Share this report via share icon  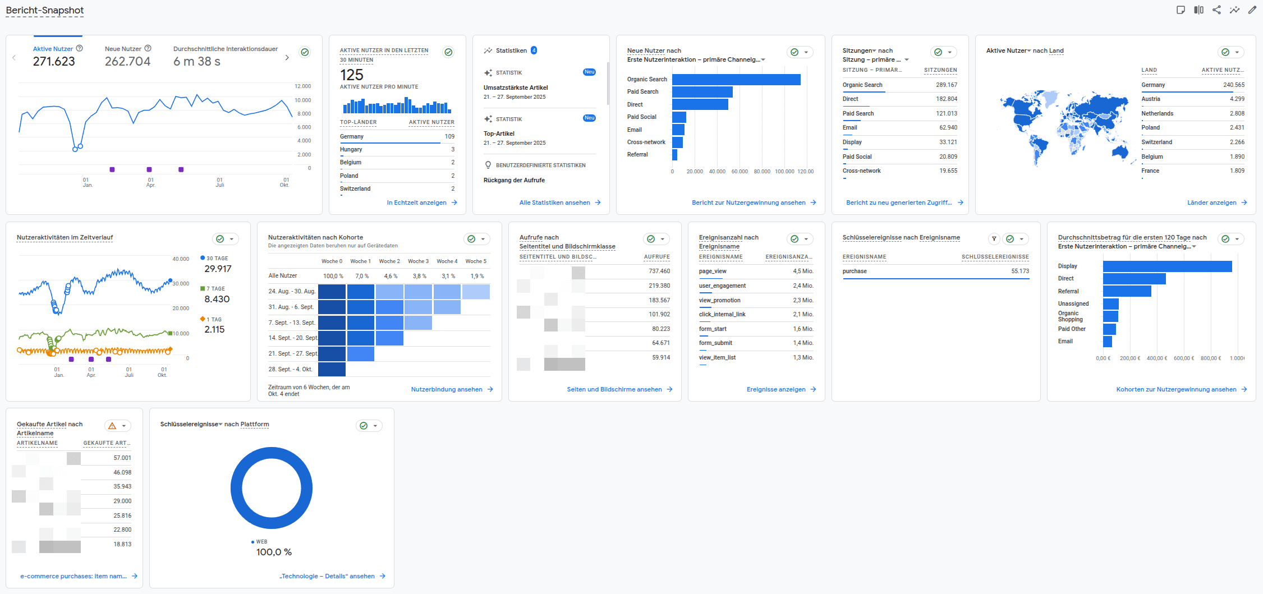[x=1216, y=10]
